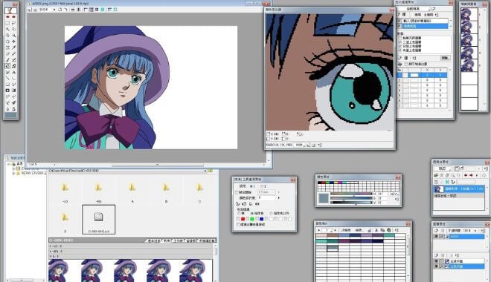Collapse the top root node in the folder tree
The width and height of the screenshot is (491, 282).
click(x=9, y=164)
